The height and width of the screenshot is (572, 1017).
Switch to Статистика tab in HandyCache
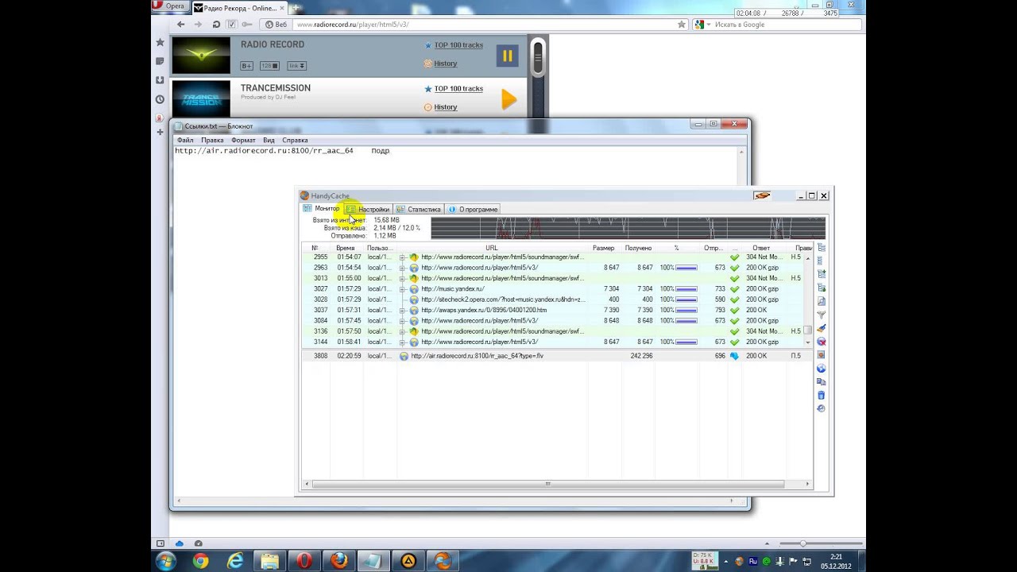pyautogui.click(x=418, y=209)
